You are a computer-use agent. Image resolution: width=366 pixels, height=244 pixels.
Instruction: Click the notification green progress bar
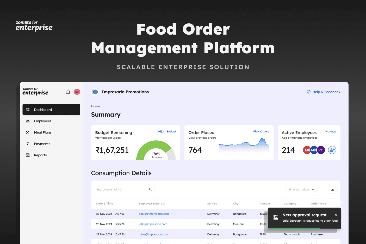294,228
